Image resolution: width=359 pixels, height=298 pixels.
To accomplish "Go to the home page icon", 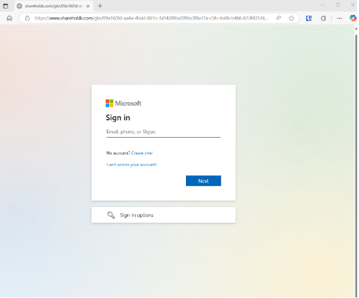I will click(9, 18).
